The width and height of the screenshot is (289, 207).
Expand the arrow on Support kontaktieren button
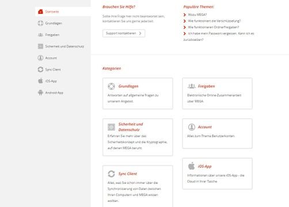[140, 33]
